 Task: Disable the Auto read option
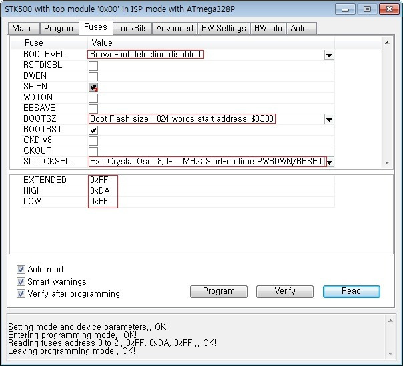click(21, 270)
